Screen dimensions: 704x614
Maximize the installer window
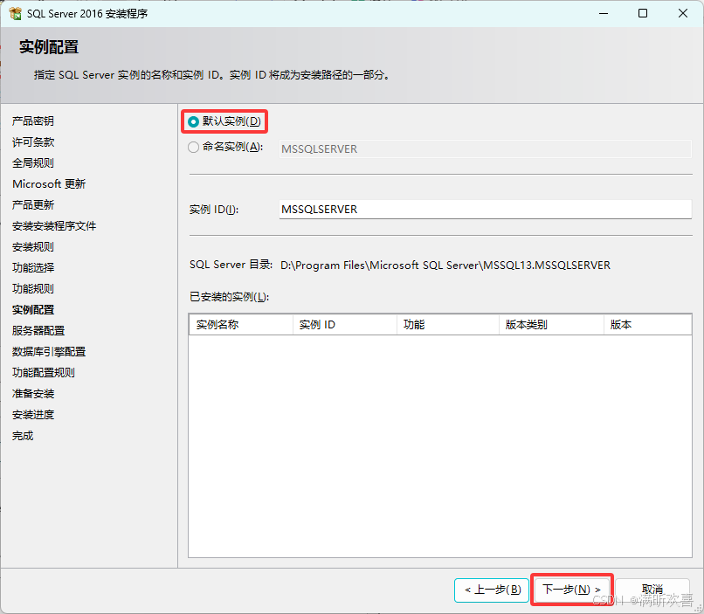(643, 13)
